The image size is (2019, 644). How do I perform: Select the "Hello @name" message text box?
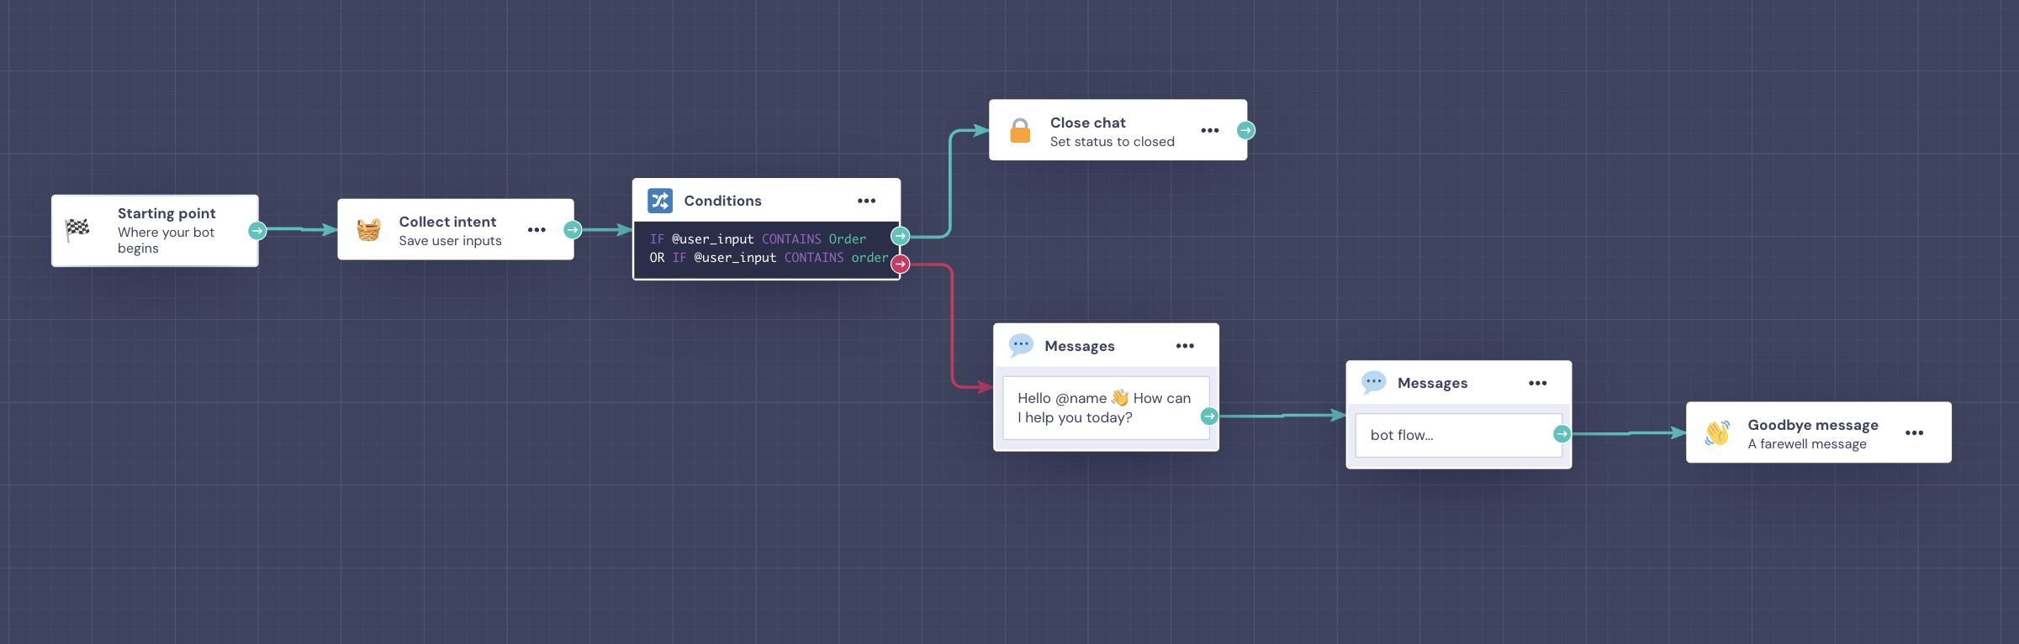tap(1103, 408)
